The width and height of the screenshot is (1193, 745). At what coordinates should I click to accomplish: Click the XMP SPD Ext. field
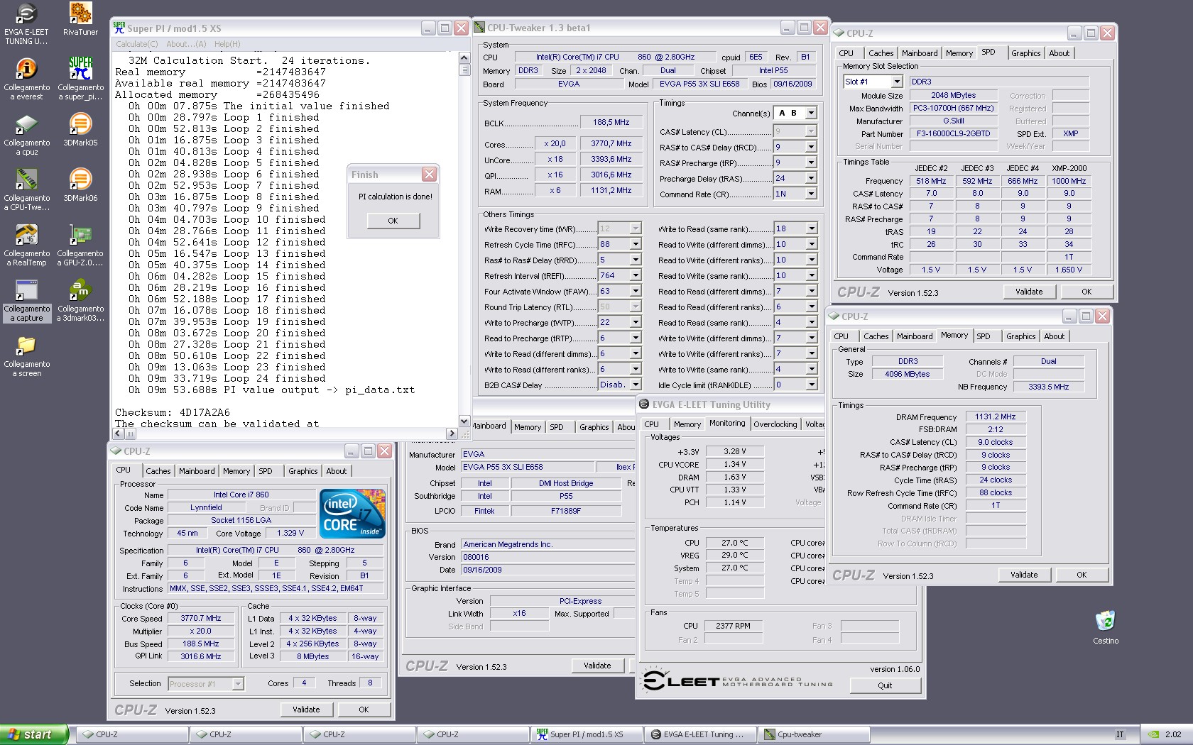click(1070, 134)
